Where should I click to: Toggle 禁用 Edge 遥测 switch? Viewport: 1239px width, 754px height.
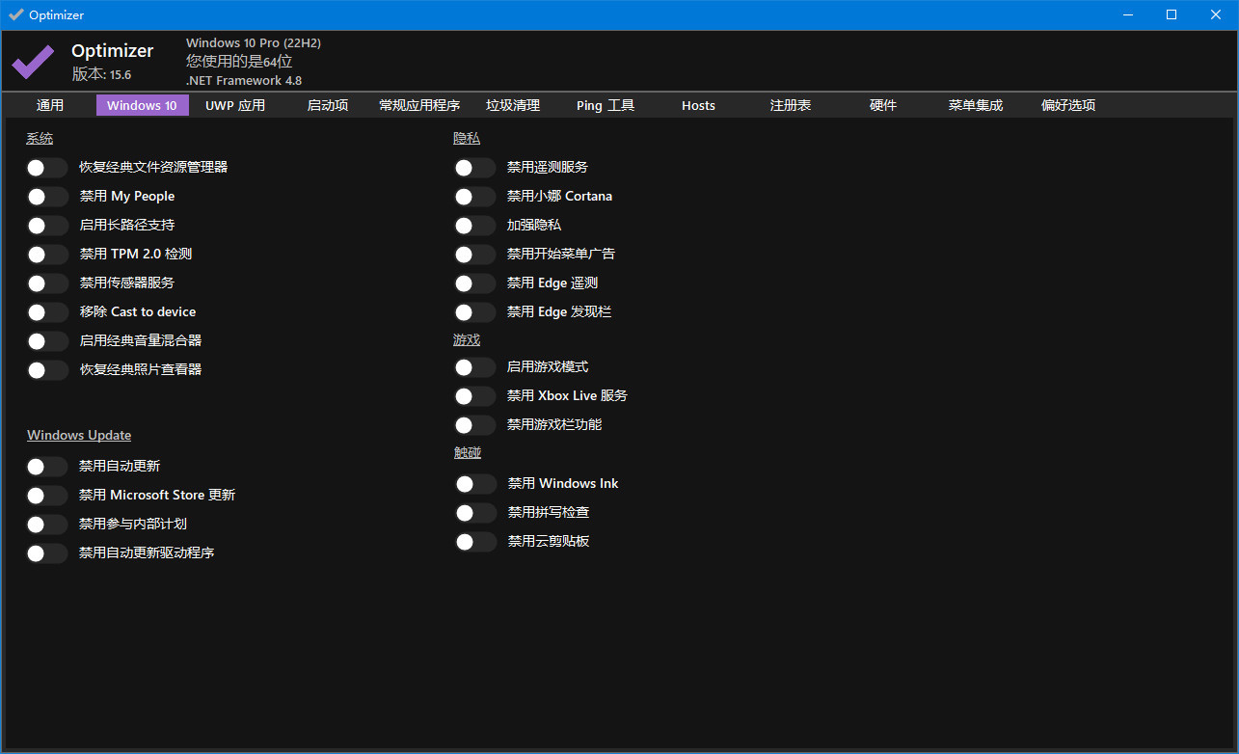pos(475,283)
